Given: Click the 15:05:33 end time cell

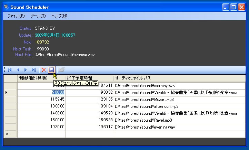Looking at the screenshot, I should [90, 120].
